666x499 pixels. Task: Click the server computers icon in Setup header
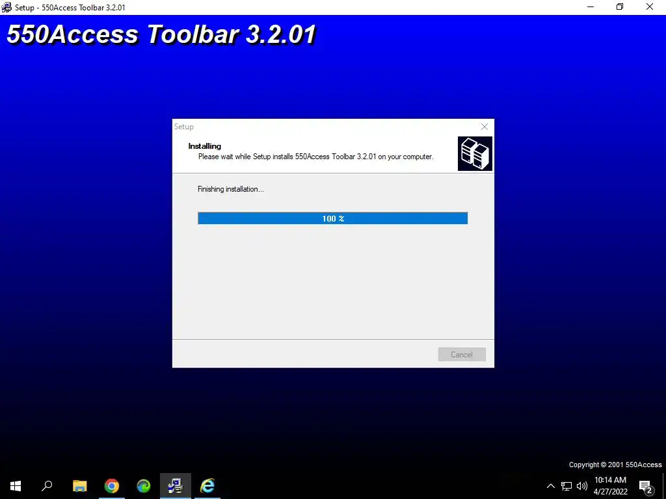coord(475,153)
